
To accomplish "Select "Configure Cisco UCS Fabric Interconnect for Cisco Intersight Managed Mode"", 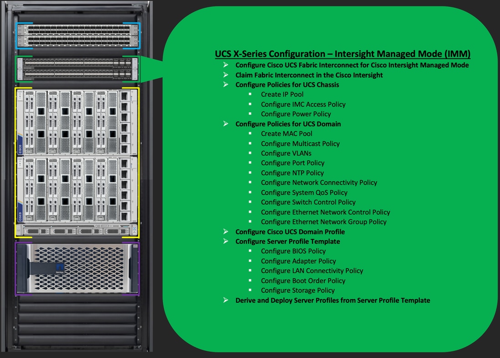I will tap(352, 65).
